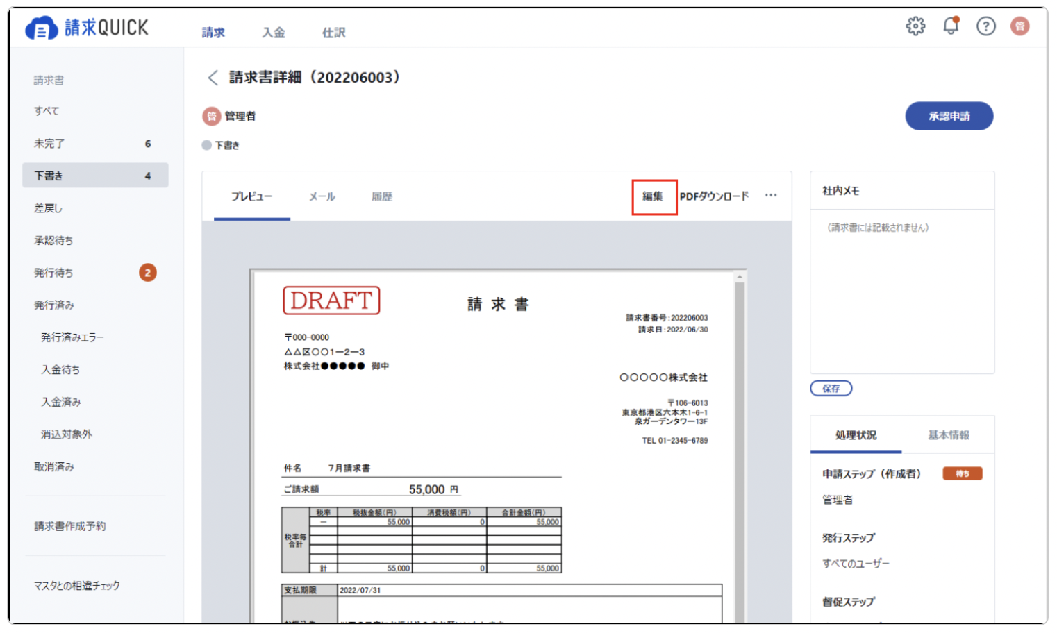
Task: Click the 管理者 avatar badge under title
Action: pyautogui.click(x=211, y=116)
